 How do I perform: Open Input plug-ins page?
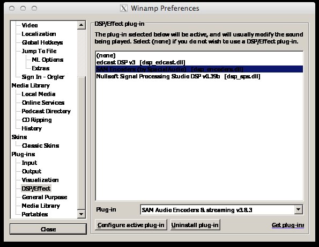pos(29,163)
